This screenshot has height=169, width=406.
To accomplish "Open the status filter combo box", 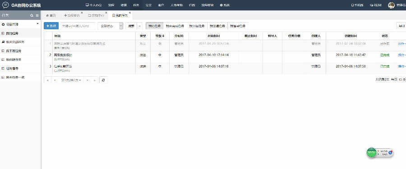I will [111, 26].
